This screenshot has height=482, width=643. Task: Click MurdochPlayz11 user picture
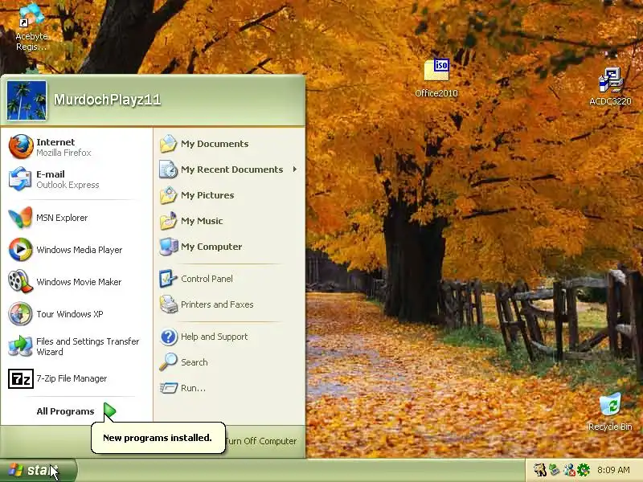[x=27, y=100]
